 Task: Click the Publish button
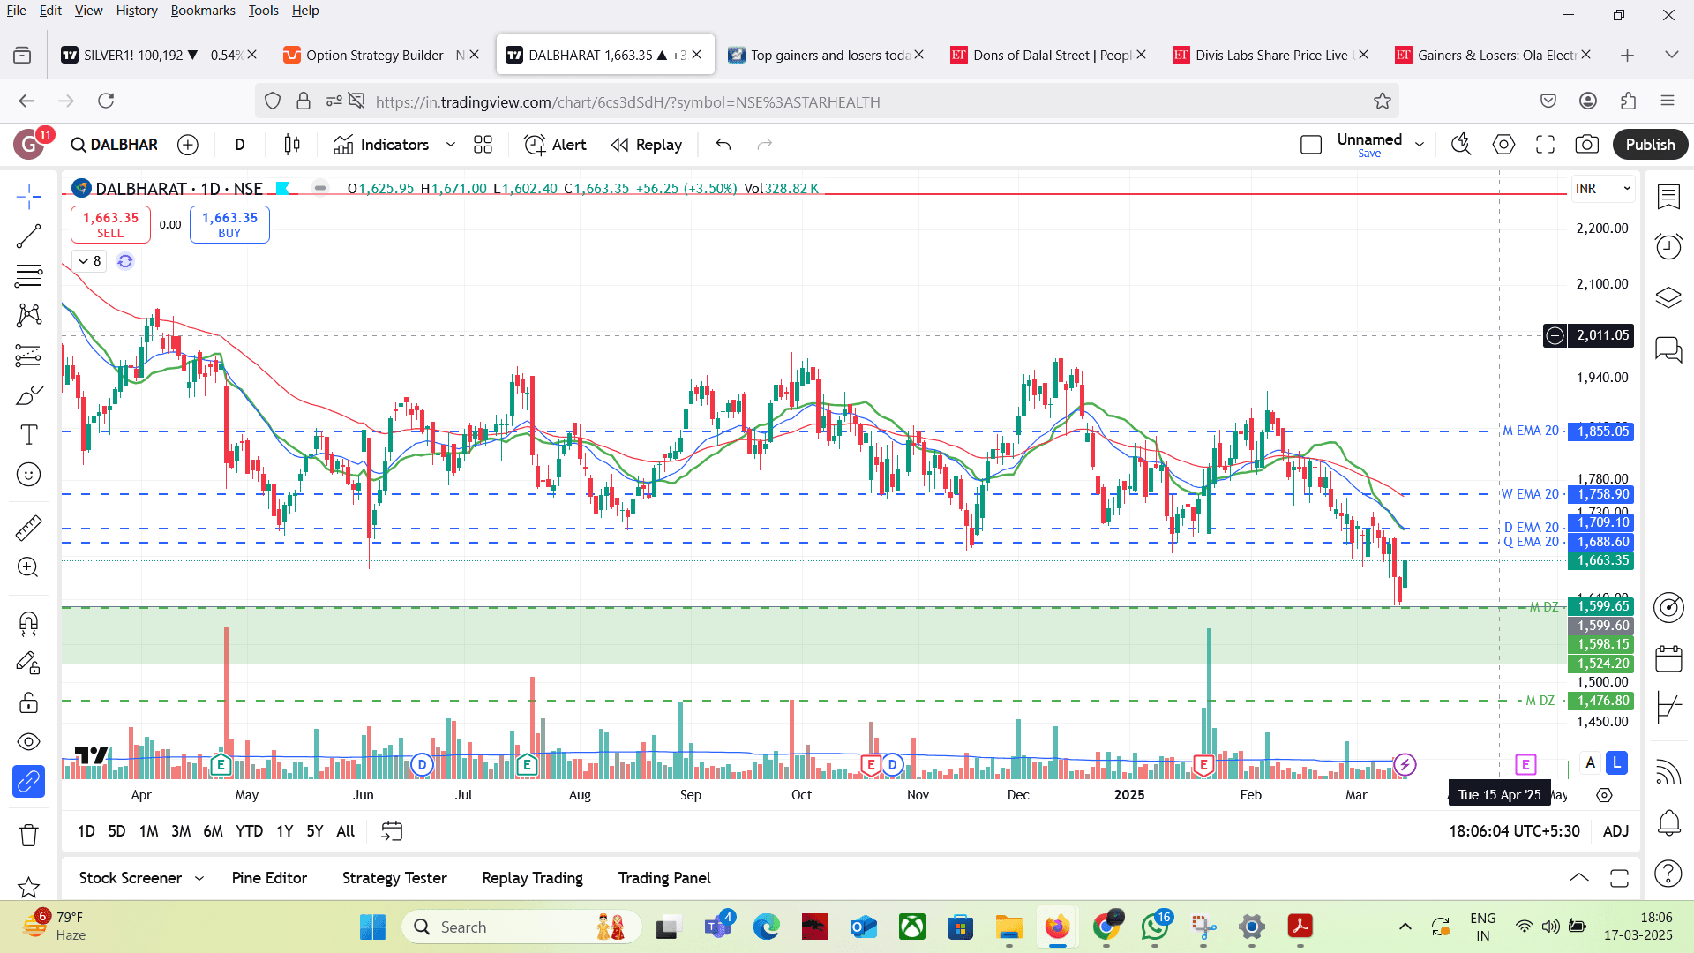[x=1650, y=145]
